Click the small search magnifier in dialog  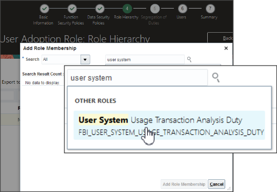[x=189, y=59]
